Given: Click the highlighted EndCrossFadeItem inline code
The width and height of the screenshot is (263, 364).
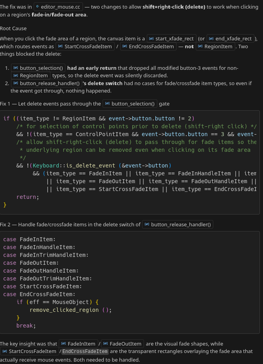Looking at the screenshot, I should tap(85, 351).
